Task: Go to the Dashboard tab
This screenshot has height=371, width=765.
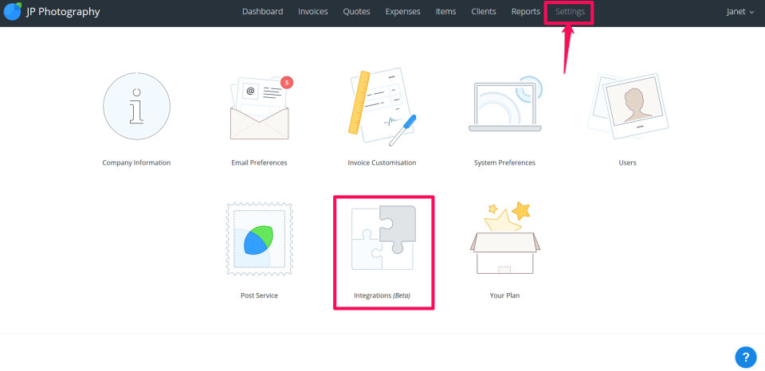Action: point(262,12)
